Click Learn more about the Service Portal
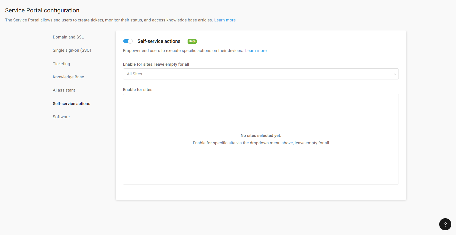This screenshot has height=235, width=456. pyautogui.click(x=225, y=20)
